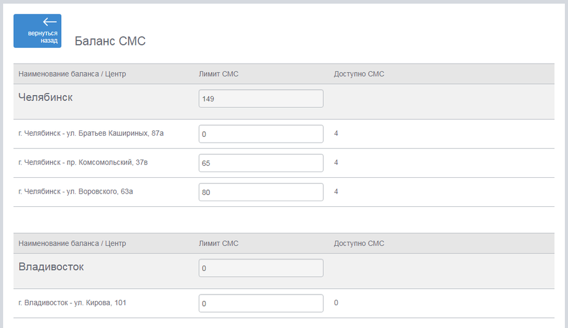Click available SMS value in Комсомольский row
This screenshot has height=328, width=568.
[336, 162]
